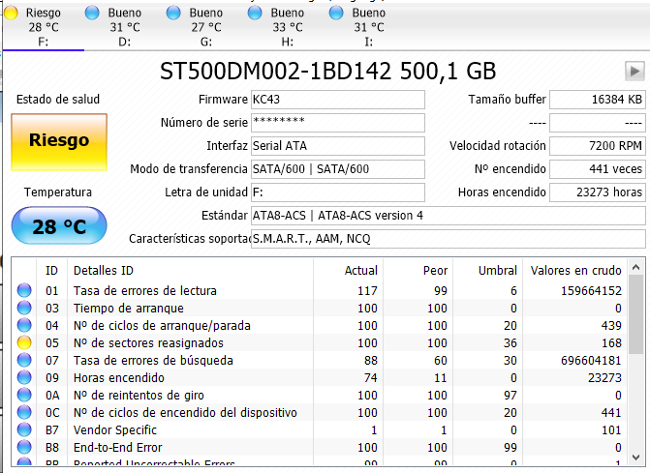Click the next disk arrow button
The image size is (650, 473).
coord(635,71)
